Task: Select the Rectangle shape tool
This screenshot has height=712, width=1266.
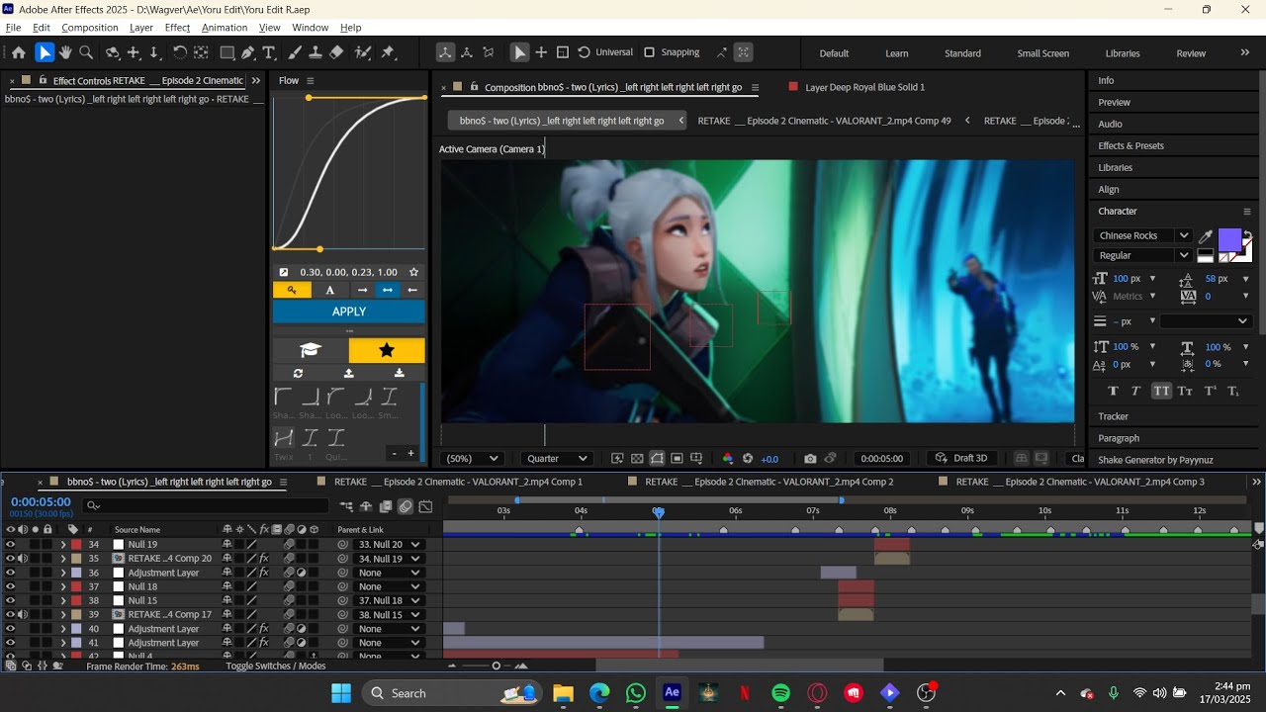Action: (226, 52)
